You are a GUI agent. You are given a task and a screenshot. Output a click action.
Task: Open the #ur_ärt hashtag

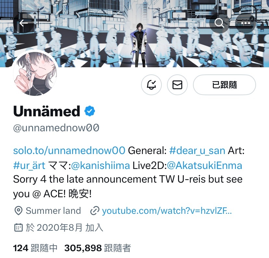[29, 165]
